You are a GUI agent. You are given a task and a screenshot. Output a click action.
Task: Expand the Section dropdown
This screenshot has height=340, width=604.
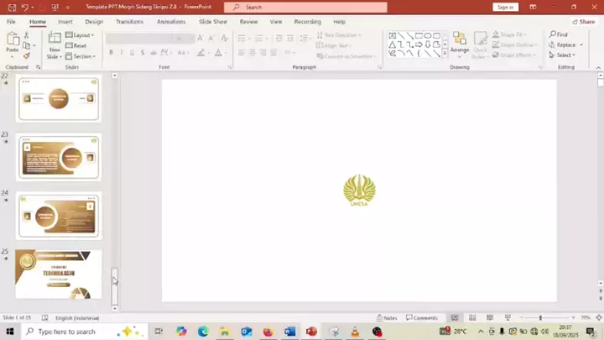pyautogui.click(x=81, y=56)
